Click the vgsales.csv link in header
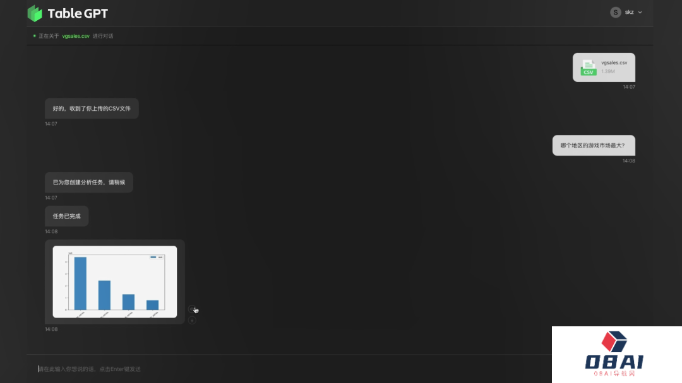Screen dimensions: 682x383 [76, 36]
